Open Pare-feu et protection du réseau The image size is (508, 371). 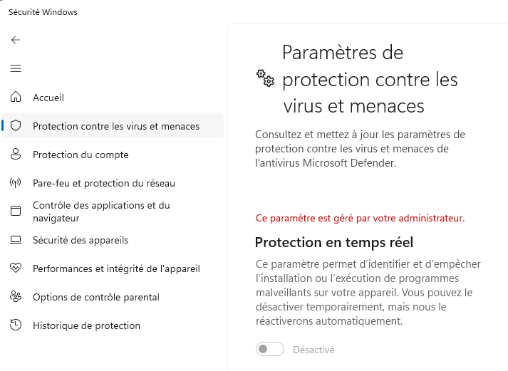(x=104, y=183)
